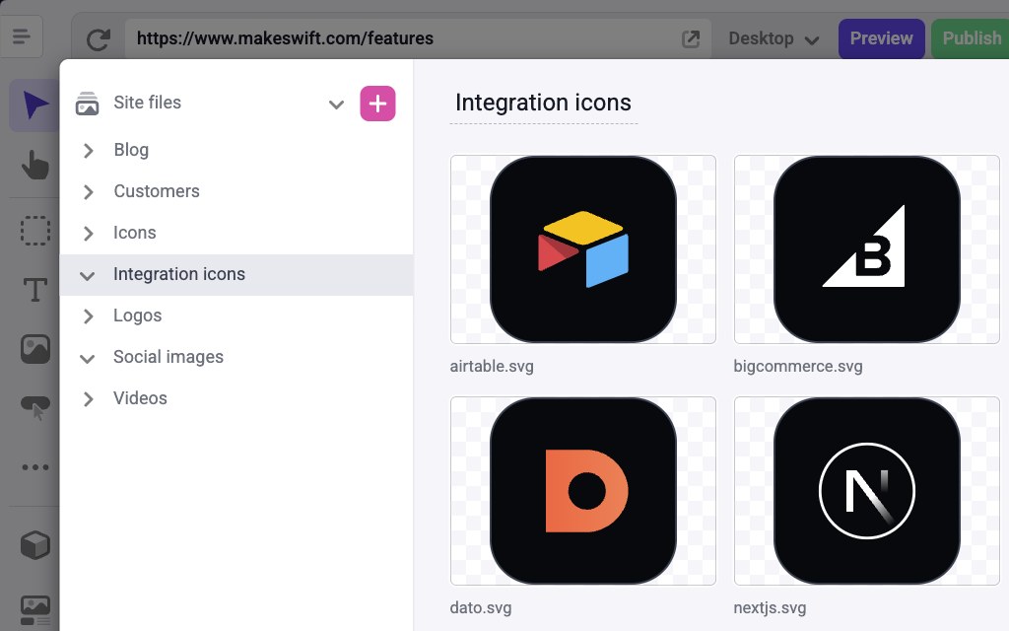The width and height of the screenshot is (1009, 631).
Task: Select the Integration icons folder row
Action: [x=236, y=275]
